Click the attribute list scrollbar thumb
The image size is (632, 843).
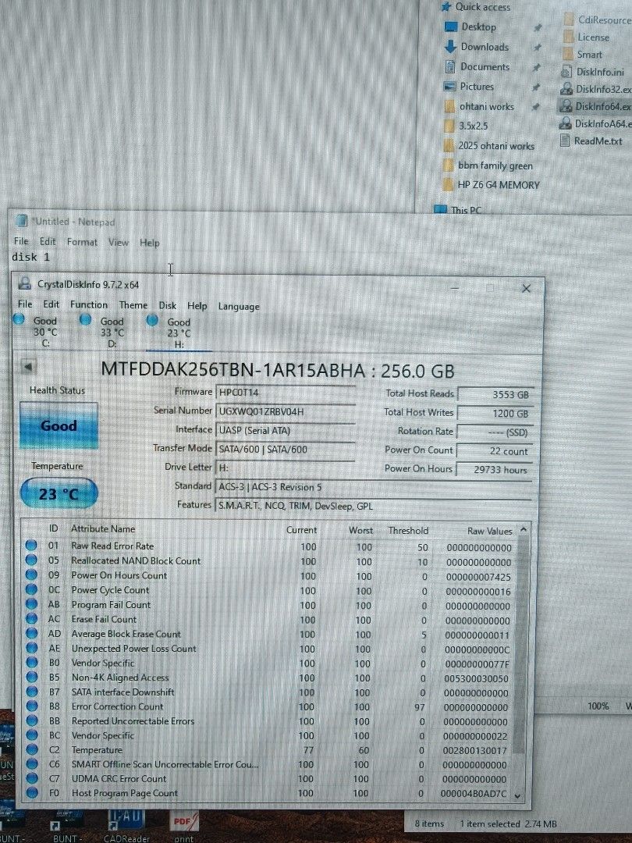click(x=519, y=646)
